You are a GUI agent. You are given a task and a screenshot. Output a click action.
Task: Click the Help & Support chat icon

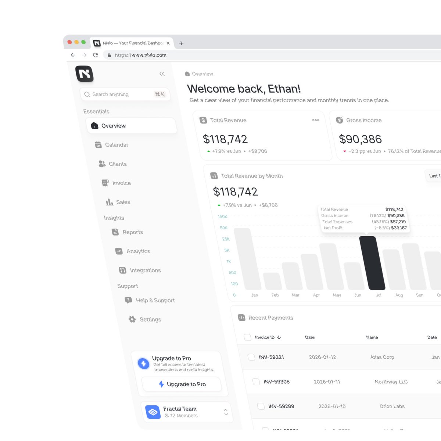coord(128,300)
